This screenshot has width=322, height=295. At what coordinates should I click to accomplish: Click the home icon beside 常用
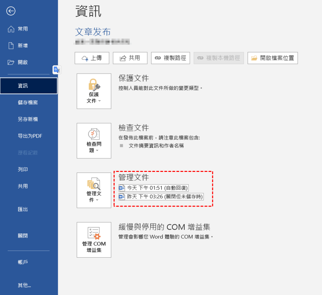(x=11, y=29)
